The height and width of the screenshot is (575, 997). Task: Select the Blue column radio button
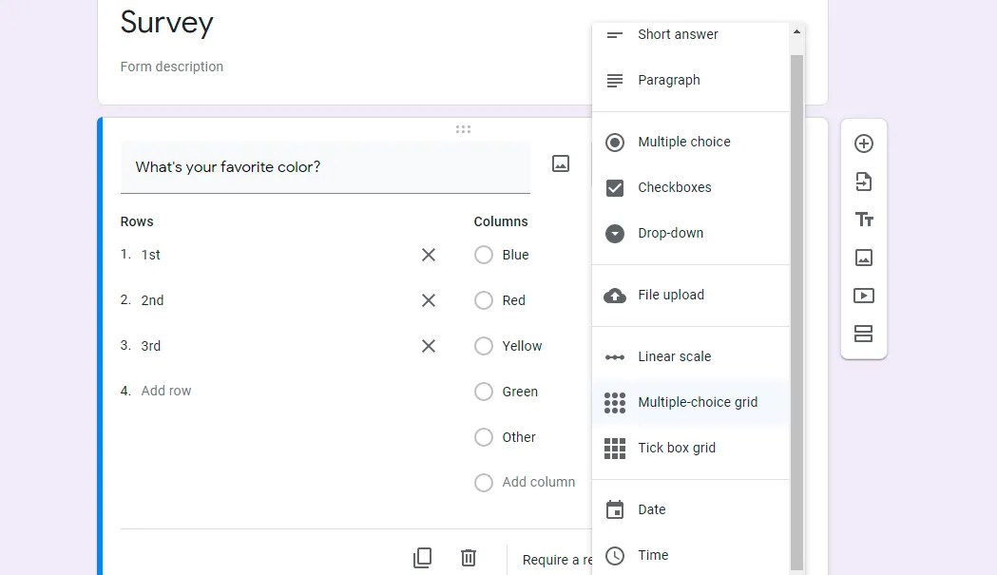(x=484, y=255)
